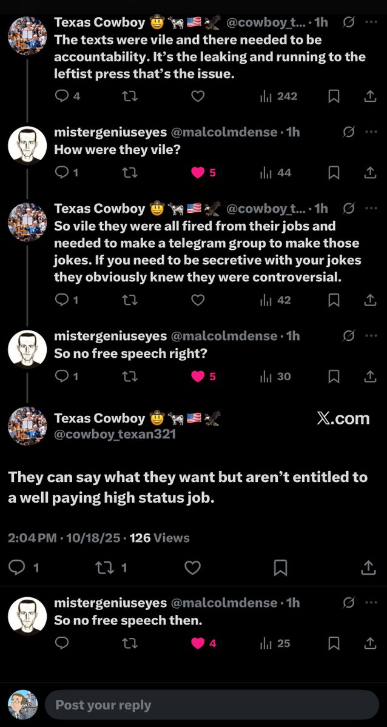387x727 pixels.
Task: Click the Post your reply field
Action: (x=211, y=705)
